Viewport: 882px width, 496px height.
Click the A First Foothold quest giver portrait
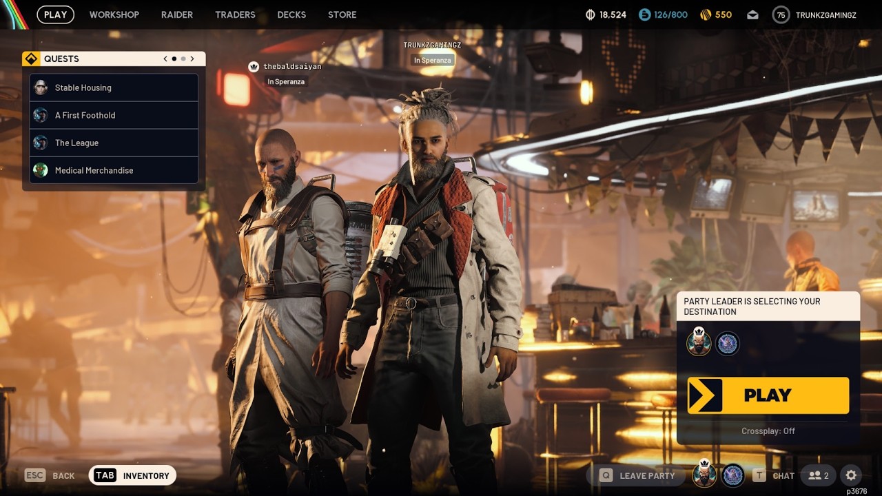pos(41,115)
